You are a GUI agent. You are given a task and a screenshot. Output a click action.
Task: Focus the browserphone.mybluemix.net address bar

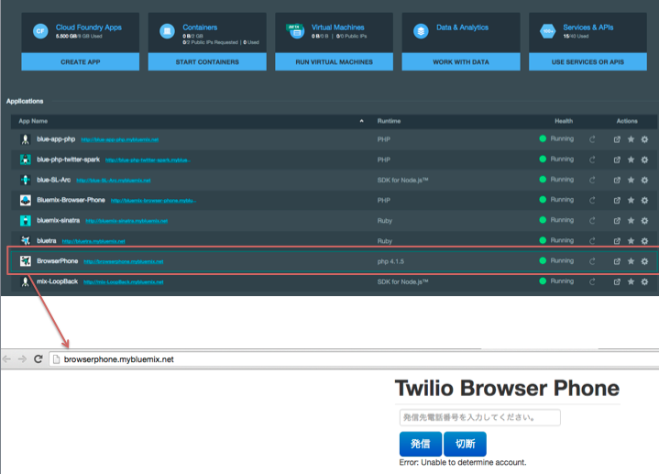[354, 359]
